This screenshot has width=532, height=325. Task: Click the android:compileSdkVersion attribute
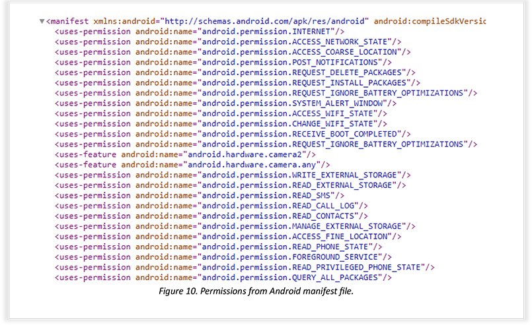point(430,21)
